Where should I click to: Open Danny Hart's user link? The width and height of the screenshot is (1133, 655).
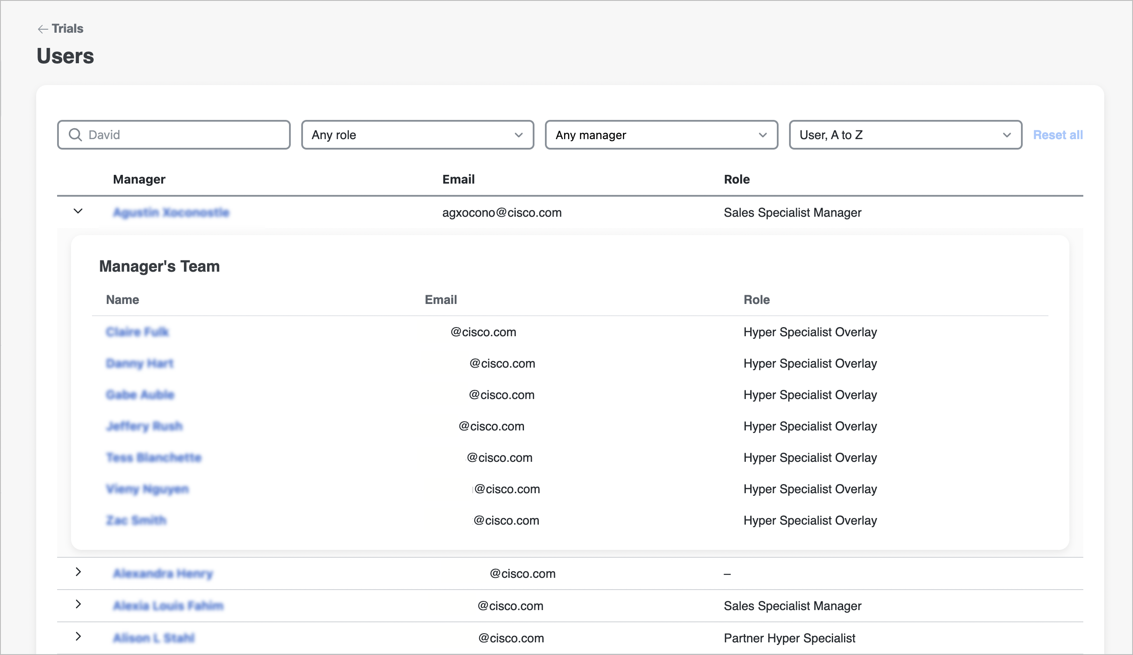(139, 364)
